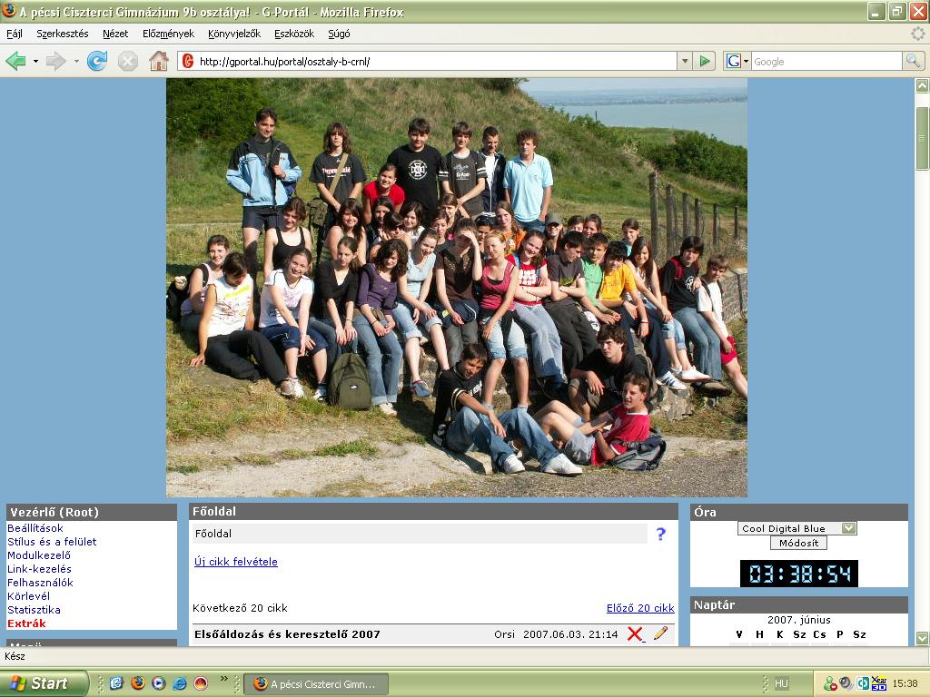Click the scrollbar down arrow
The image size is (930, 697).
coord(922,638)
